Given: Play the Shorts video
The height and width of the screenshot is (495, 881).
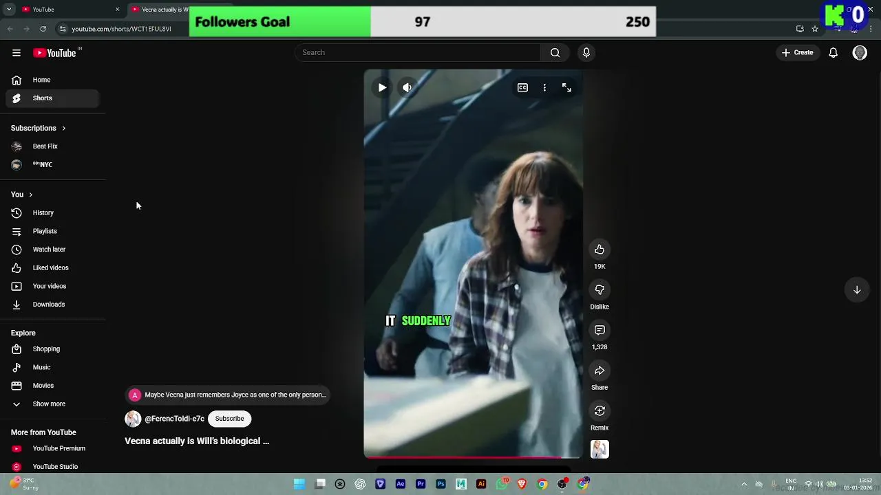Looking at the screenshot, I should (x=382, y=87).
